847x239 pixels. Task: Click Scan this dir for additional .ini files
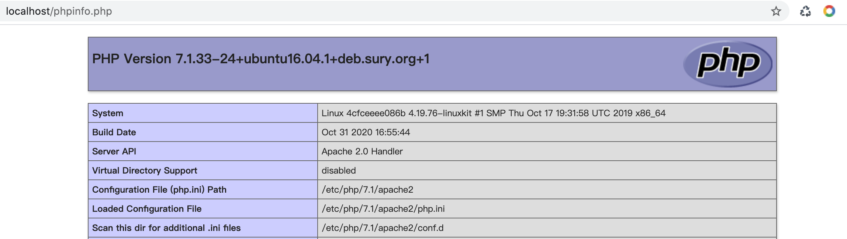pos(166,228)
